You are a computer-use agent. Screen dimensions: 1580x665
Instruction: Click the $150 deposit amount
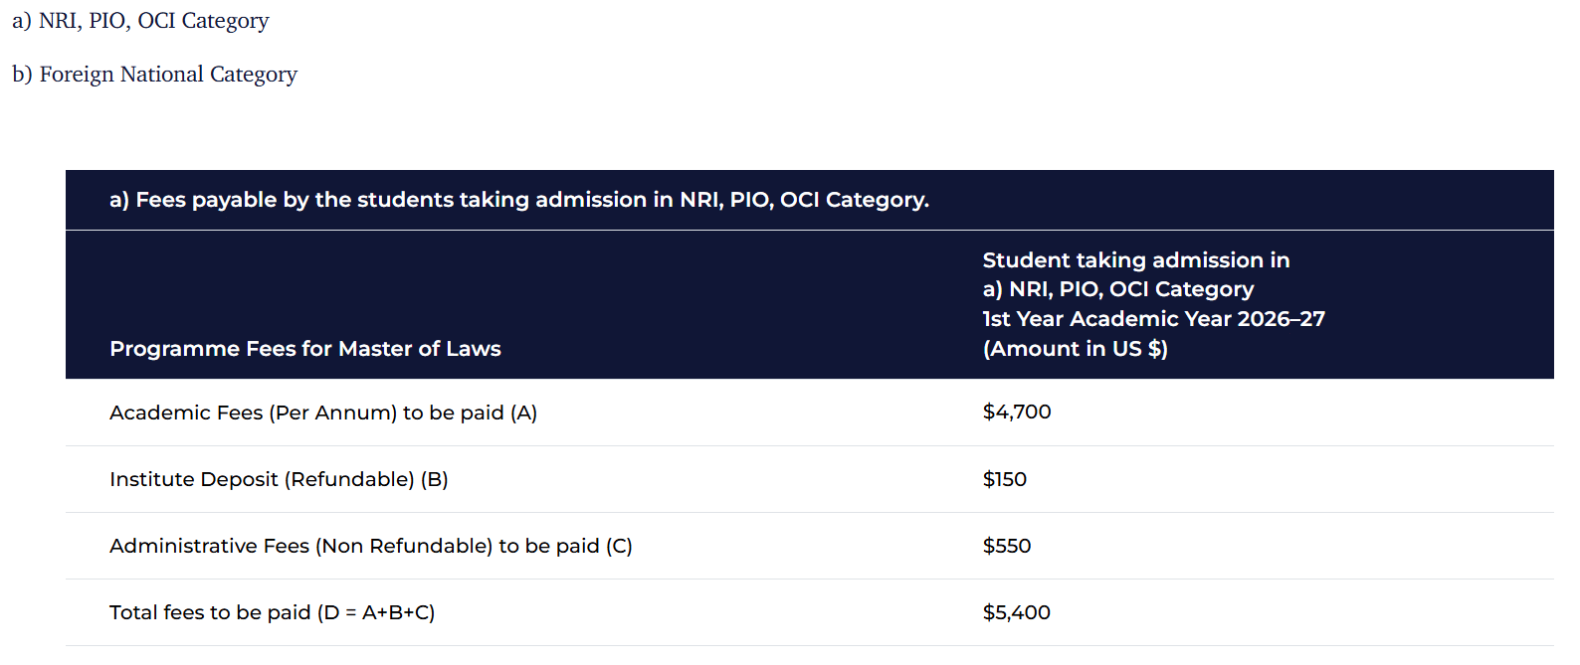coord(1004,479)
